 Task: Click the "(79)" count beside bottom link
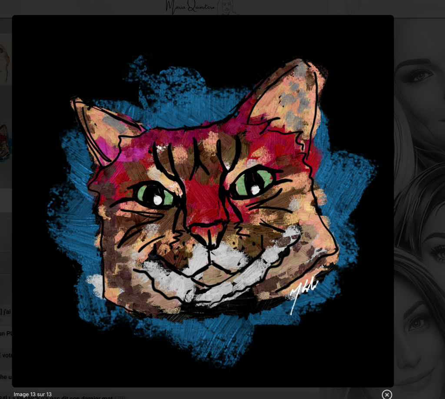pos(120,398)
